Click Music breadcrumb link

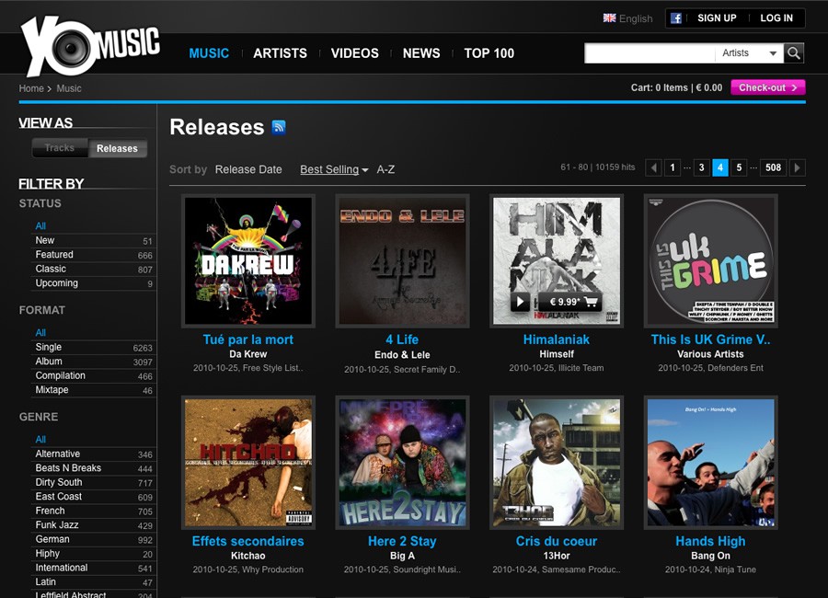[69, 88]
